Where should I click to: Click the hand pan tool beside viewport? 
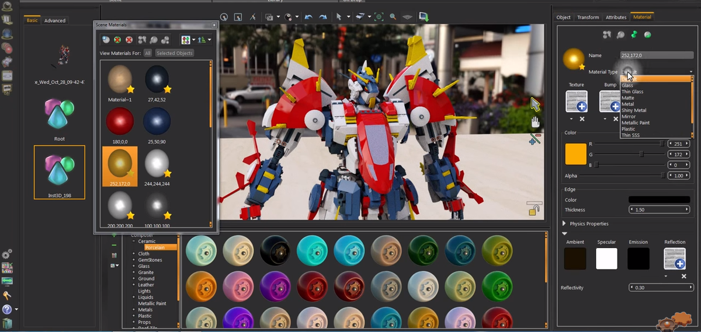click(x=535, y=122)
